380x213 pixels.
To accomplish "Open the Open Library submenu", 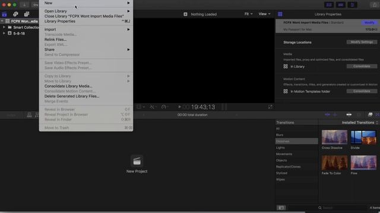I will point(86,11).
